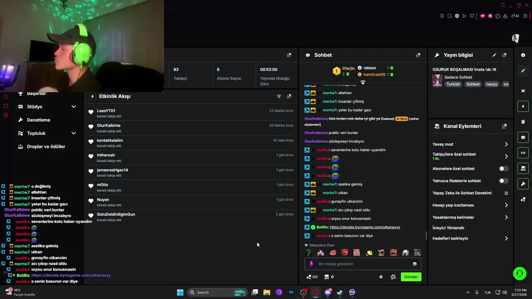Open the donate.bynogame.com link in chat
Screen dimensions: 532x299
tap(365, 227)
